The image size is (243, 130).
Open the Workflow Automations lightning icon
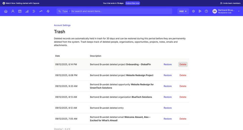click(x=48, y=11)
